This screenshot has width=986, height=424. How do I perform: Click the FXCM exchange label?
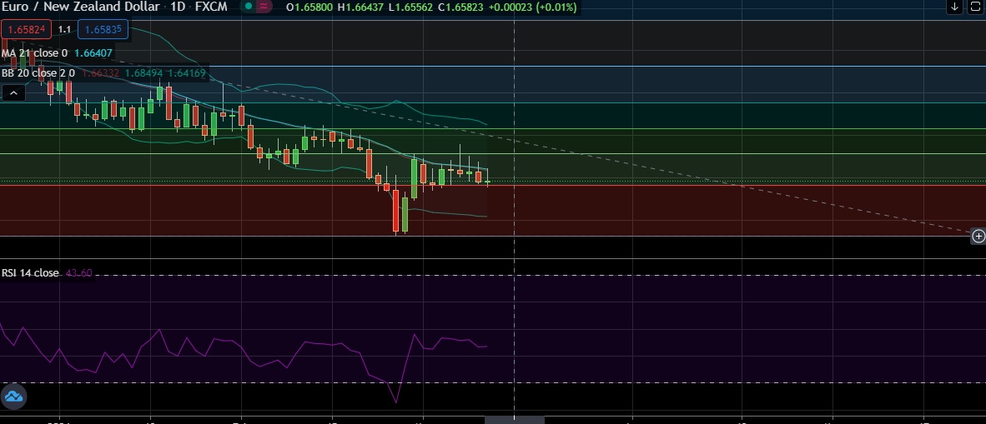pos(211,7)
